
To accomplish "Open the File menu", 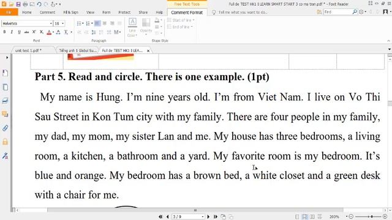I will [9, 12].
